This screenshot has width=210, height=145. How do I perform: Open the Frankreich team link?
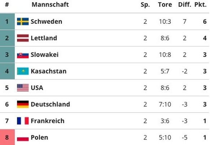click(x=48, y=121)
